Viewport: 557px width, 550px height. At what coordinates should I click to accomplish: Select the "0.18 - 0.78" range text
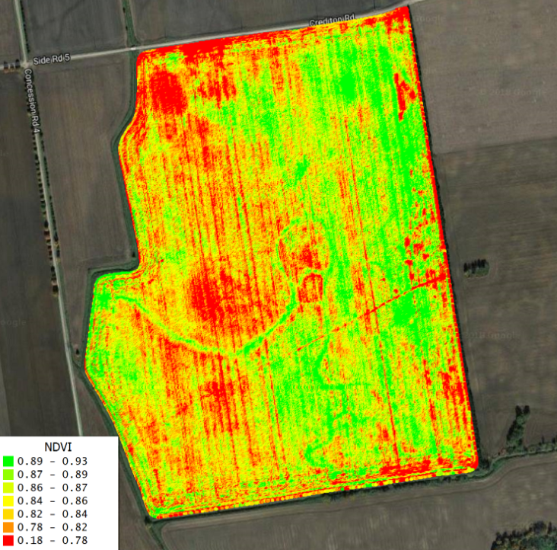(52, 540)
